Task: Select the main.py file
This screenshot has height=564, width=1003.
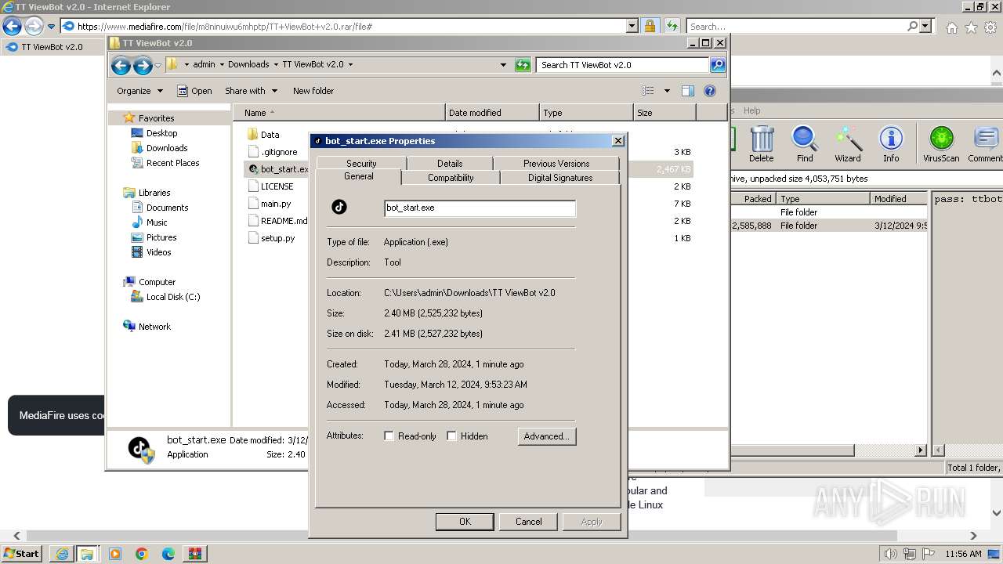Action: pos(276,204)
